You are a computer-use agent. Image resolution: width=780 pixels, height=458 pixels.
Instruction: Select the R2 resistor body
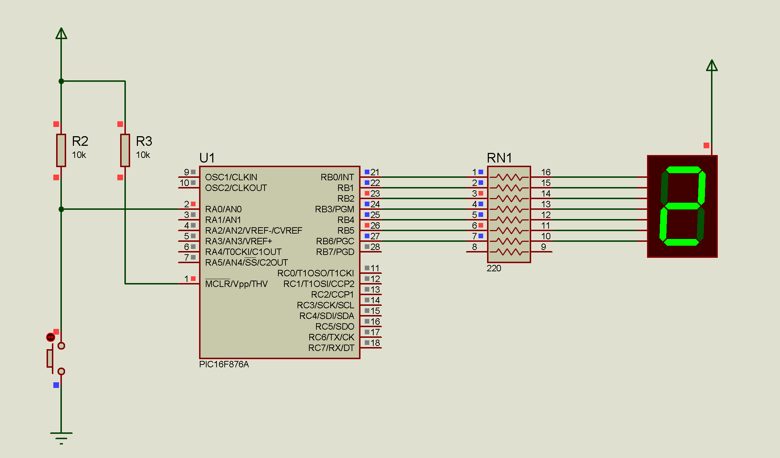point(61,150)
